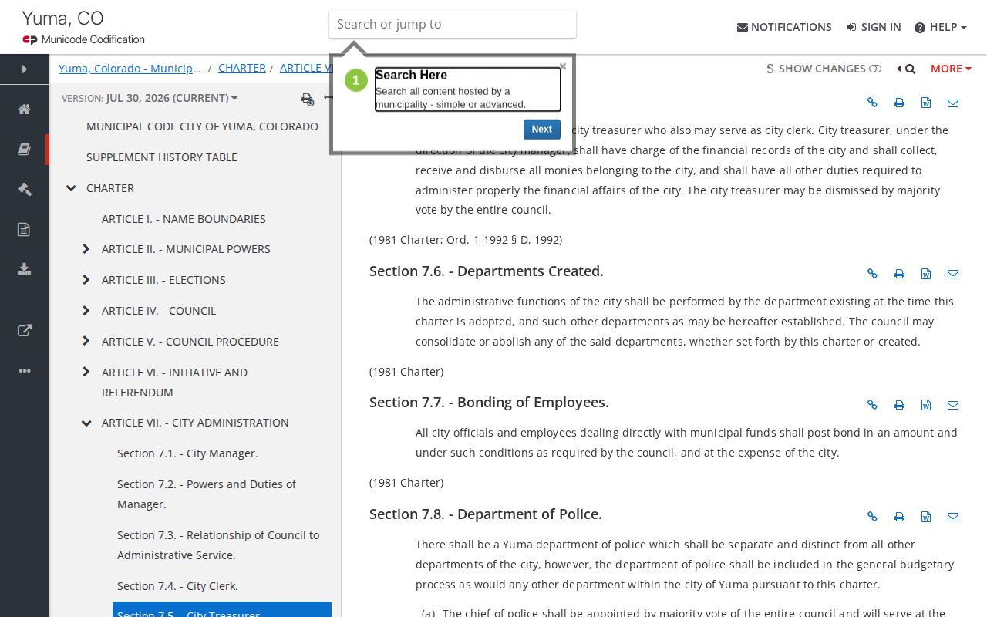Open the MORE dropdown menu
The height and width of the screenshot is (617, 987).
[x=951, y=69]
